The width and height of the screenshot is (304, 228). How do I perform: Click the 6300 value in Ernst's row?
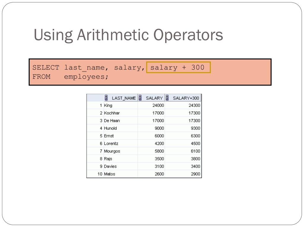195,136
